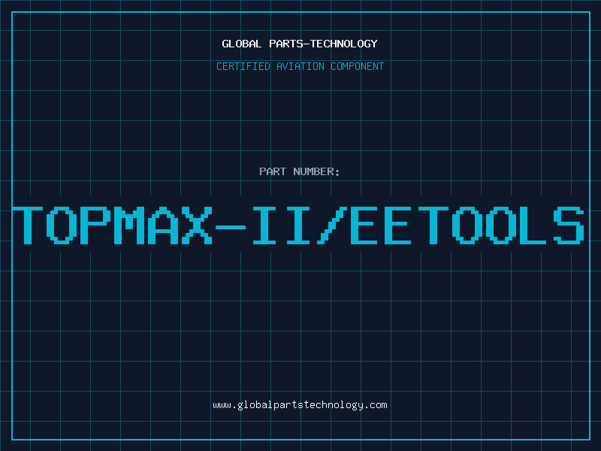This screenshot has height=451, width=601.
Task: Click the word PART in the label
Action: tap(273, 171)
